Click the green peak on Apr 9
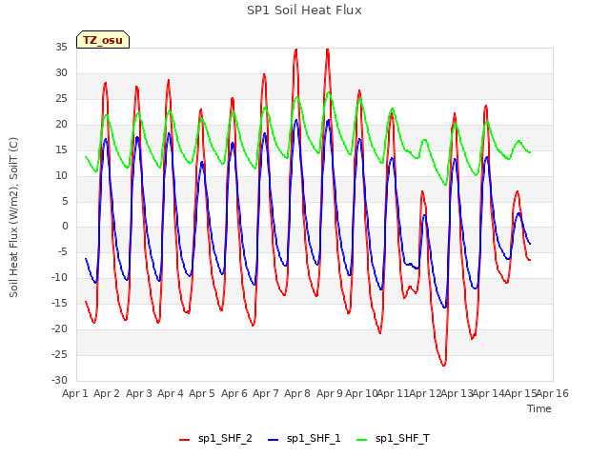 (329, 92)
